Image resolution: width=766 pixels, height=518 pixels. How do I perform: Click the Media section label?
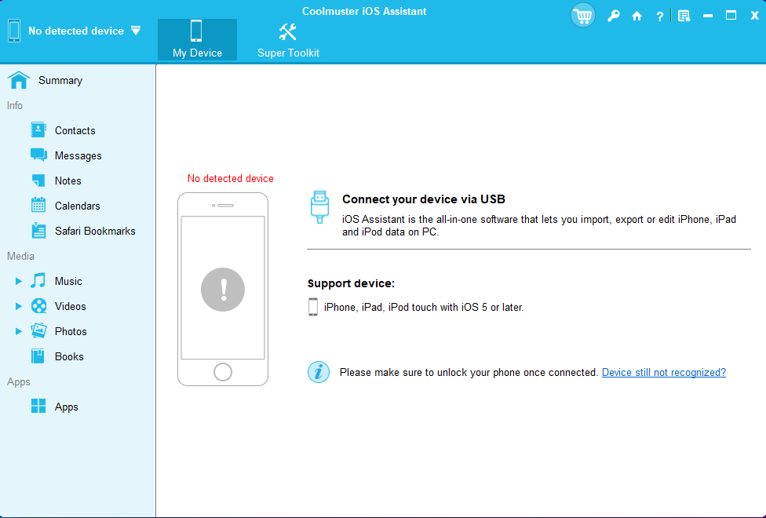pos(20,256)
